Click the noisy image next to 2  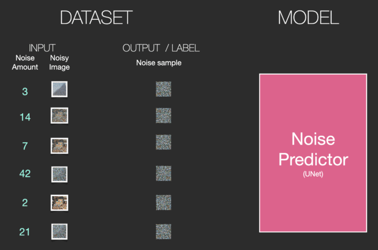[x=59, y=203]
